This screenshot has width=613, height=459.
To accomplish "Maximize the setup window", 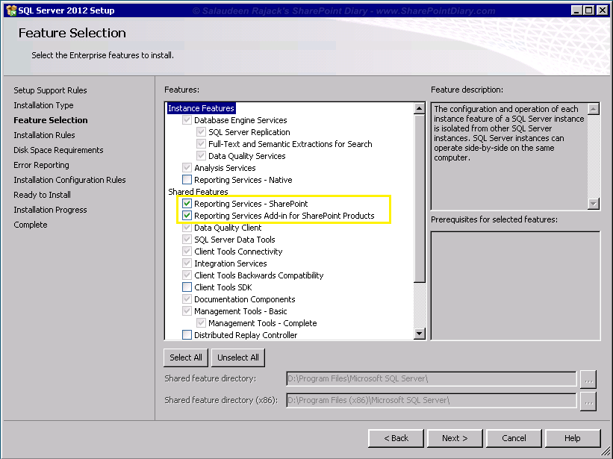I will pos(589,10).
